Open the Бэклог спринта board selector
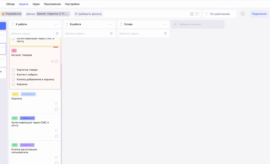This screenshot has width=270, height=164. pyautogui.click(x=53, y=14)
